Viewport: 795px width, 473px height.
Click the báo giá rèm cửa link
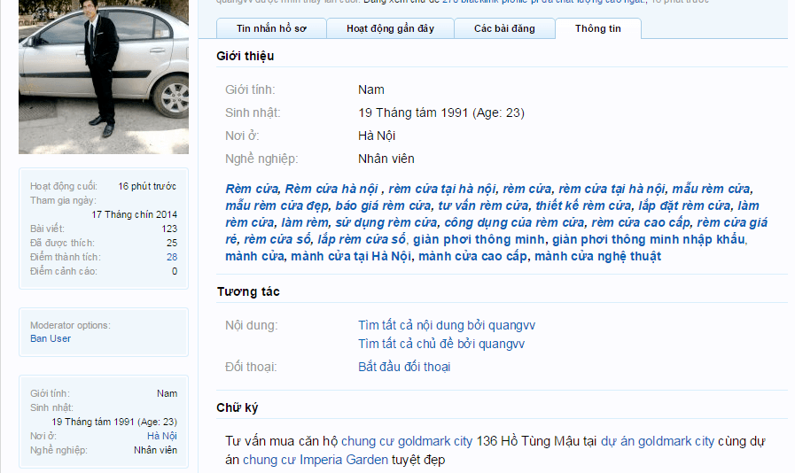[x=384, y=205]
